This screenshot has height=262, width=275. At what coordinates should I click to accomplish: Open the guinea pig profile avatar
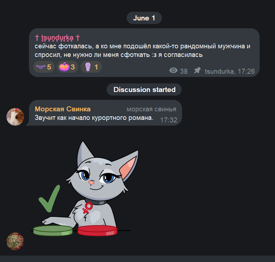[15, 117]
